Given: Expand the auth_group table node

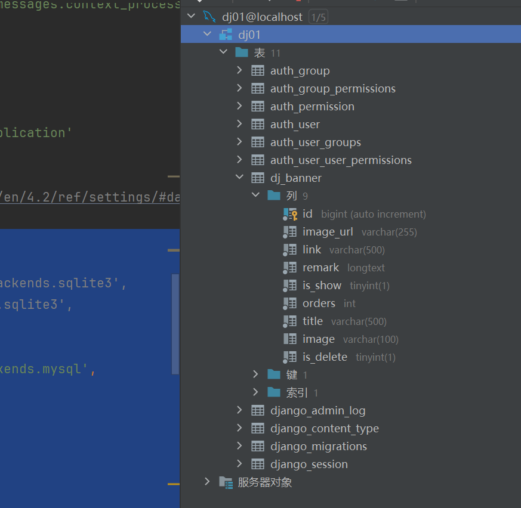Looking at the screenshot, I should pyautogui.click(x=239, y=70).
